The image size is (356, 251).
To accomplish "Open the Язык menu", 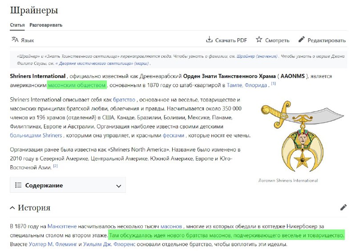I will (x=23, y=40).
